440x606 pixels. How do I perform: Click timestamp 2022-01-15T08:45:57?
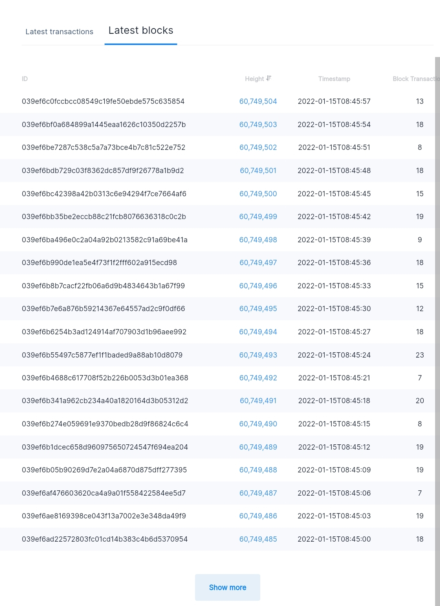click(x=334, y=101)
